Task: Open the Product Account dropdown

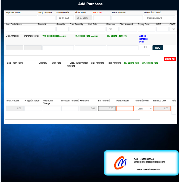Action: point(159,18)
